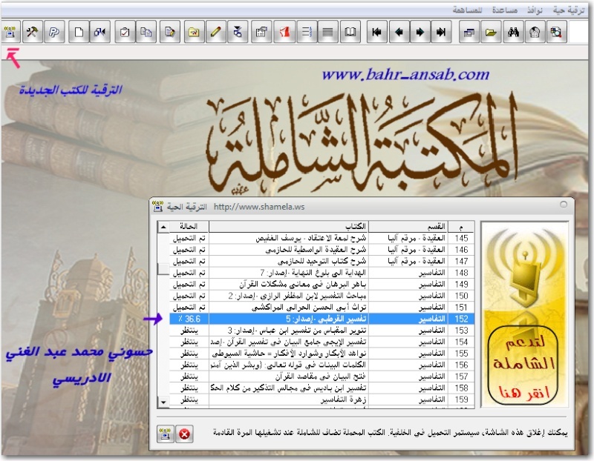Click the magnifier on page icon

point(556,32)
